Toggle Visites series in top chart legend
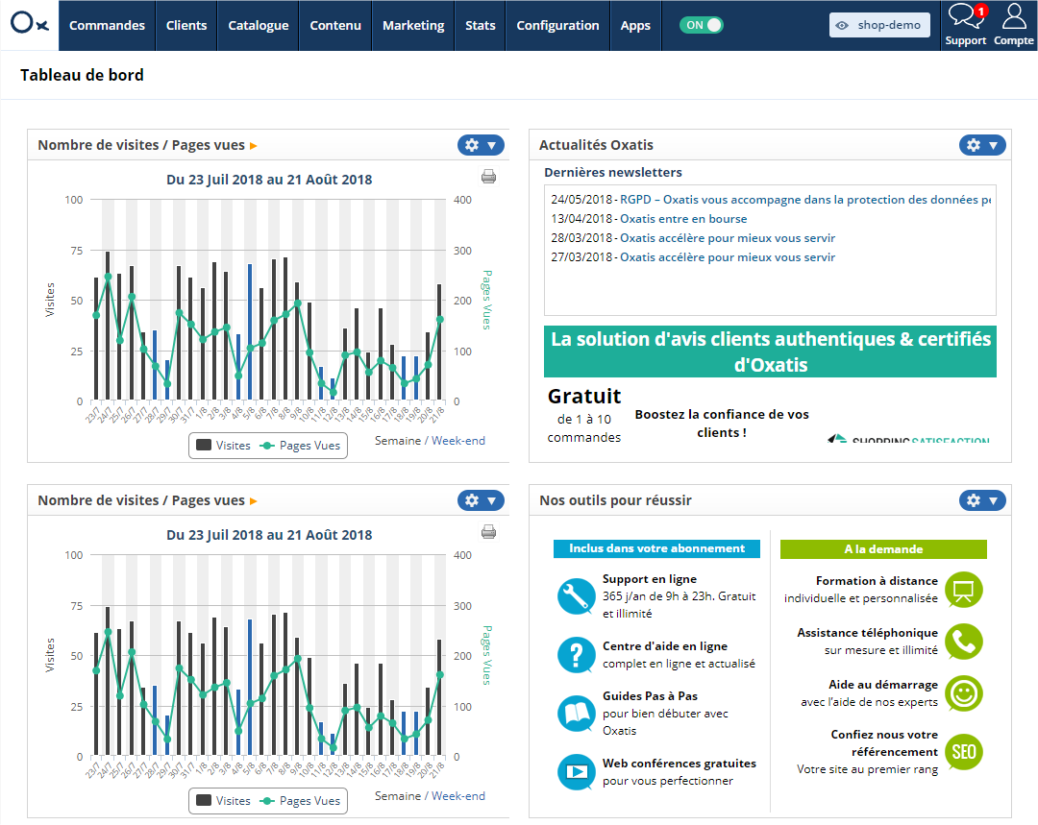The image size is (1038, 825). click(x=224, y=446)
